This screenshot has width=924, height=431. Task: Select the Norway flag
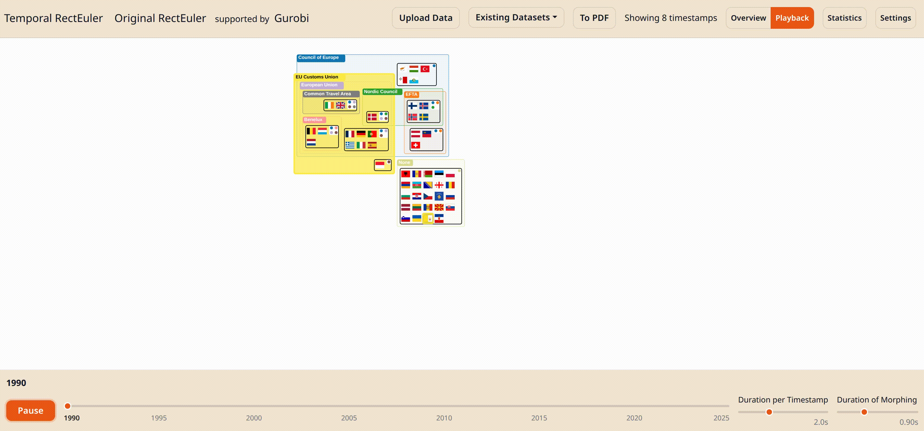pos(413,117)
